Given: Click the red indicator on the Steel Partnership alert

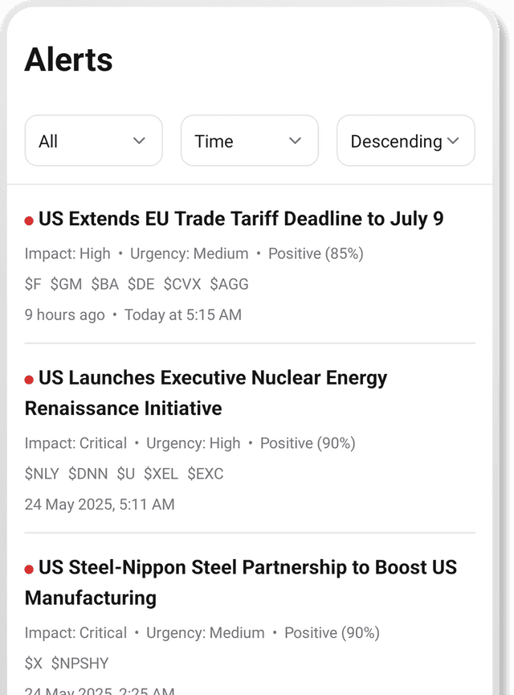Looking at the screenshot, I should (28, 568).
